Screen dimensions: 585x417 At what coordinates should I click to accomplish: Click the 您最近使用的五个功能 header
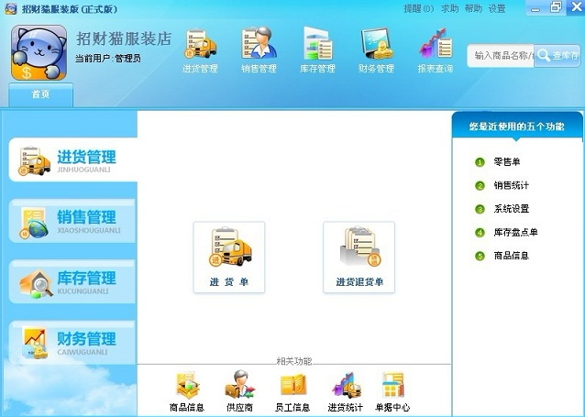pyautogui.click(x=517, y=126)
